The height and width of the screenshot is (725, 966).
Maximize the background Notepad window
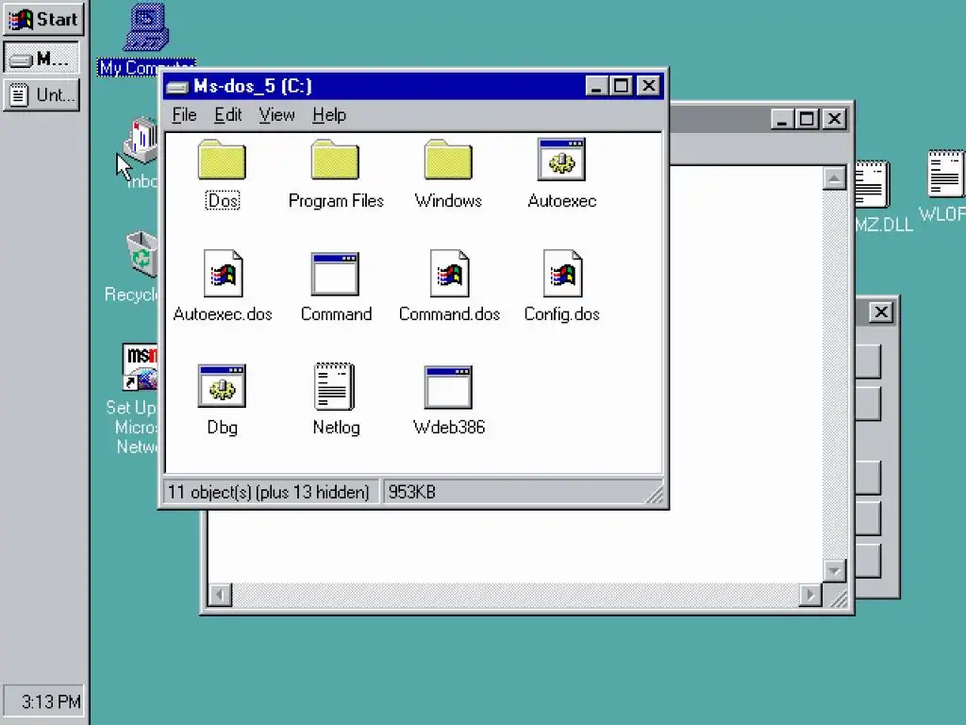coord(808,118)
